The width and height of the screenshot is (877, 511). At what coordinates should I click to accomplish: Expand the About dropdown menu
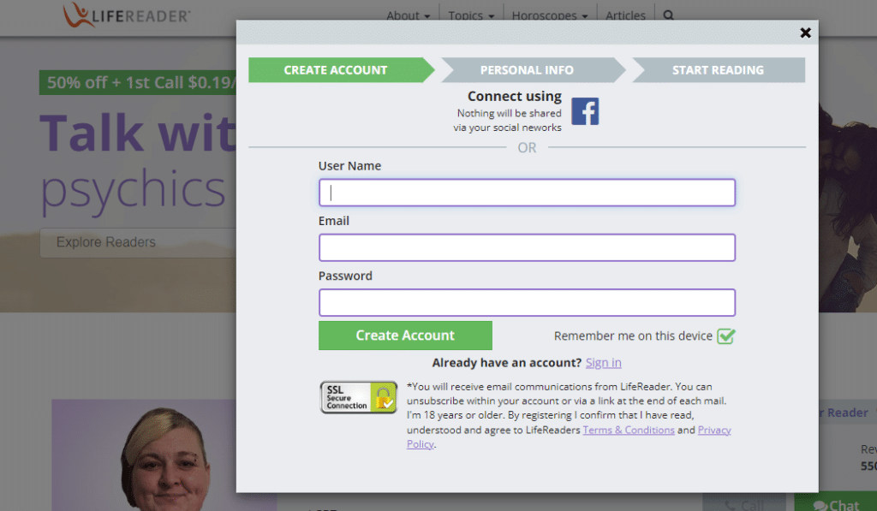point(409,15)
